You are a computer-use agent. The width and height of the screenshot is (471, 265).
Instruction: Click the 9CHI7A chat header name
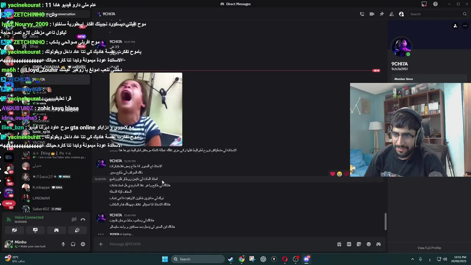(x=109, y=14)
